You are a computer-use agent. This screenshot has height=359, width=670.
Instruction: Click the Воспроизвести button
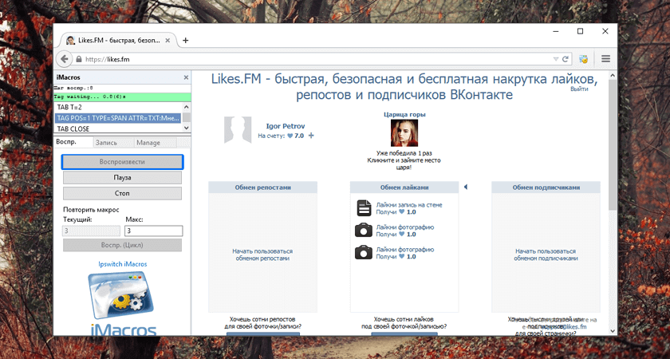122,162
